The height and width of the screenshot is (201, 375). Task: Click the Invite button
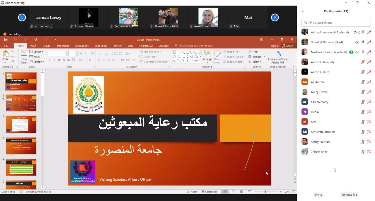click(318, 195)
